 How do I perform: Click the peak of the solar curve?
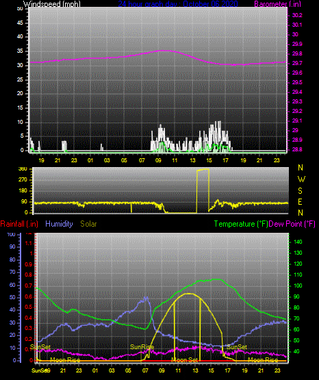click(189, 294)
